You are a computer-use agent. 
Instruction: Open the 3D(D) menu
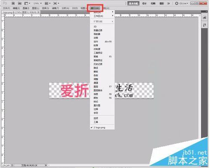click(x=75, y=8)
